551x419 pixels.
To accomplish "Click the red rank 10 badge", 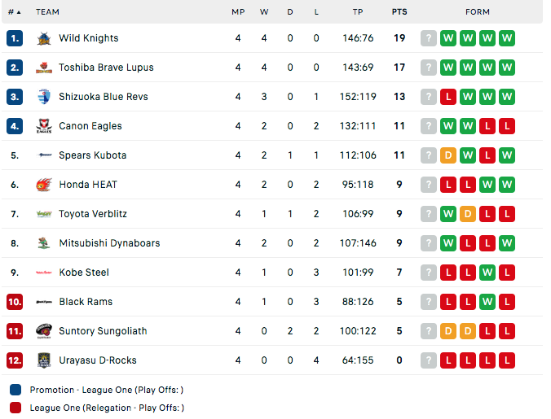I will 15,302.
